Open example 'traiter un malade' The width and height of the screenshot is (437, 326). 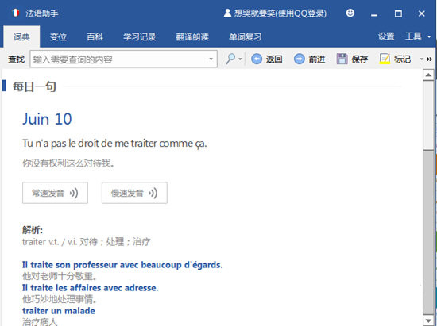59,310
